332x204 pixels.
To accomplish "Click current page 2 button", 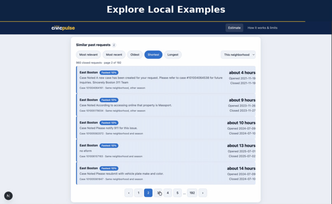I will 148,193.
